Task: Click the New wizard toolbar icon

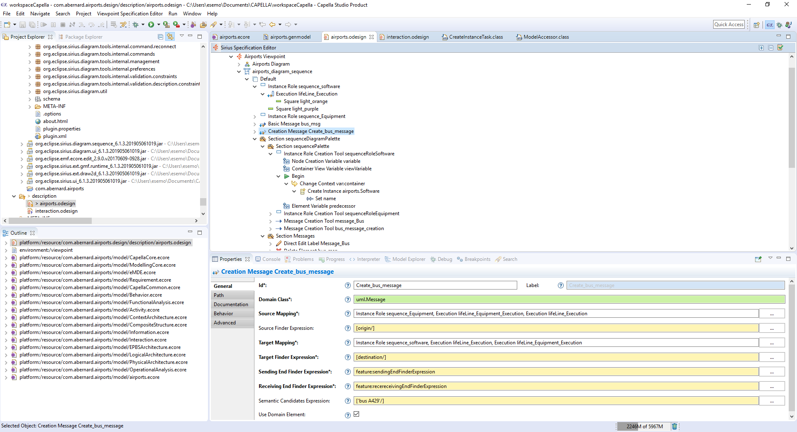Action: coord(7,25)
